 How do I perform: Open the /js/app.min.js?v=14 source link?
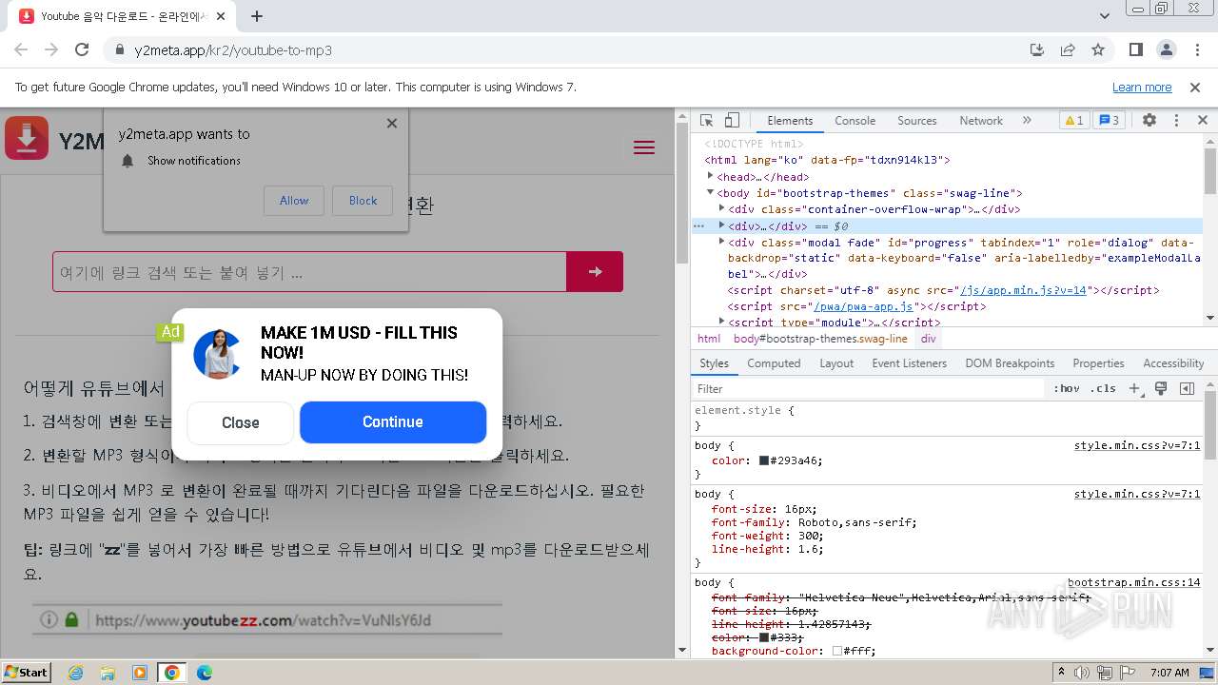[x=1023, y=290]
